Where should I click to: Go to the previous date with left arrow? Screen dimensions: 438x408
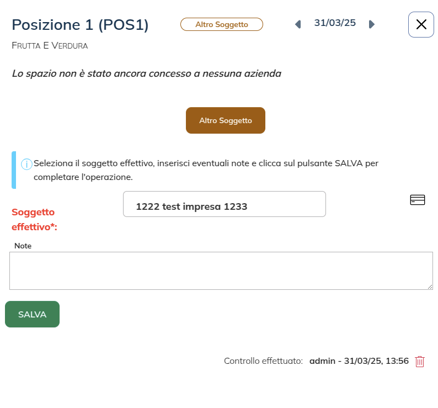298,24
